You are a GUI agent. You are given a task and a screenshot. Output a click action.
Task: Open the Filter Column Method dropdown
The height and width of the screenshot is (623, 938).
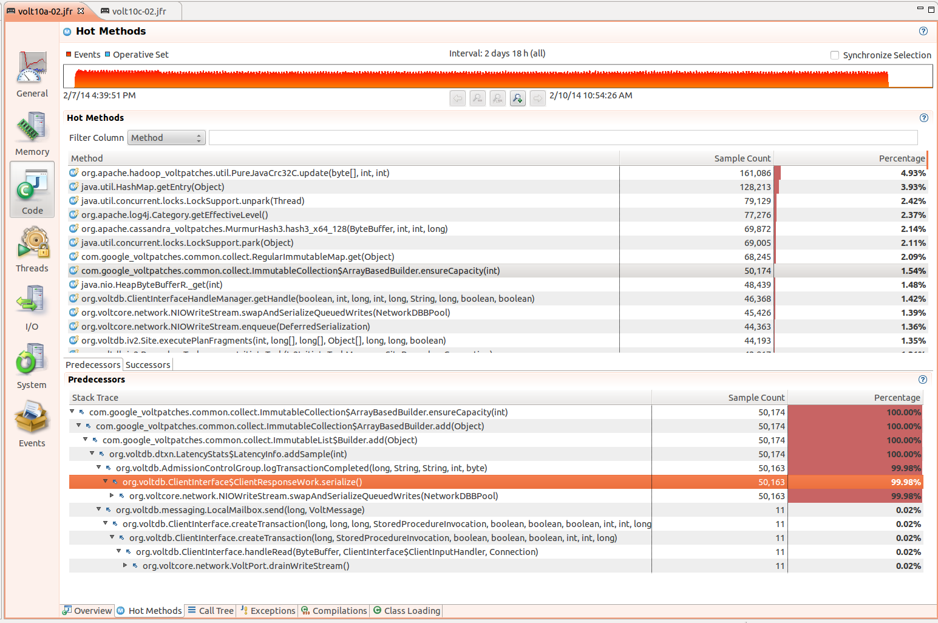click(166, 138)
